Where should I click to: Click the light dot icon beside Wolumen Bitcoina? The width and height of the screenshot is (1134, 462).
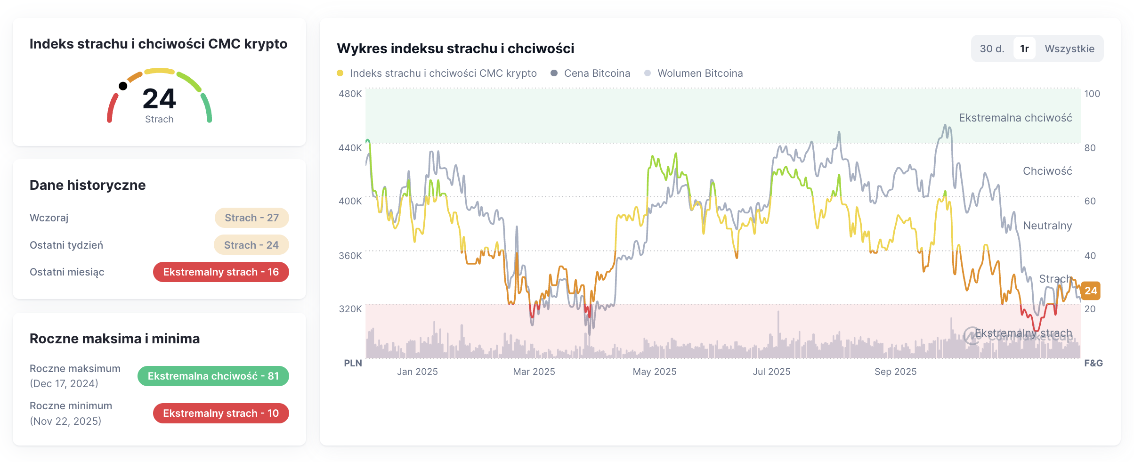click(648, 73)
